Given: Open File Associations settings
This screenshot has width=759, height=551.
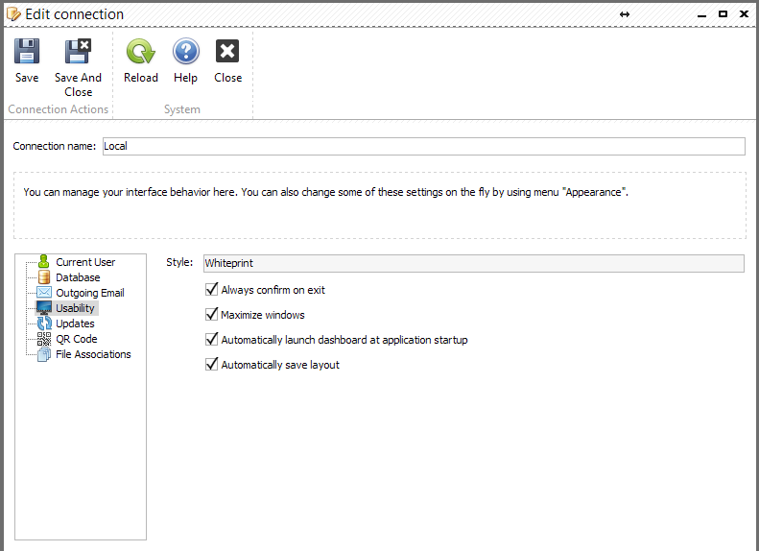Looking at the screenshot, I should pyautogui.click(x=93, y=354).
